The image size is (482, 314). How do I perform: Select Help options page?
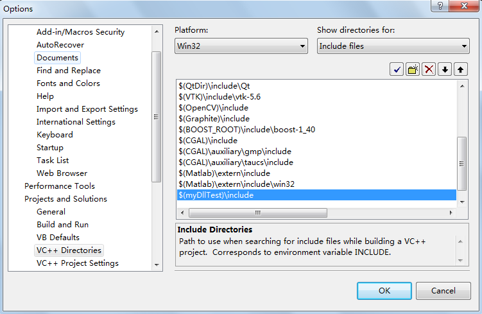(45, 96)
